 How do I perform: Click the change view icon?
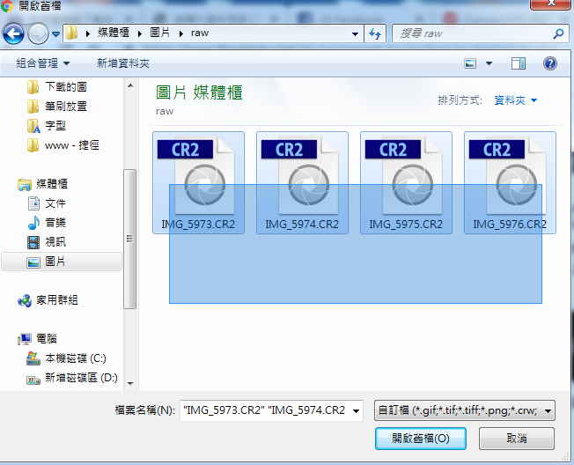pos(470,63)
